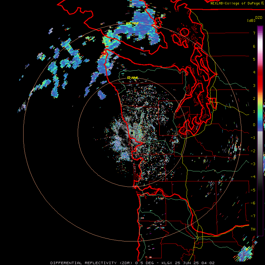The width and height of the screenshot is (265, 265).
Task: Click the black radar site dot at the map center
Action: click(x=132, y=133)
